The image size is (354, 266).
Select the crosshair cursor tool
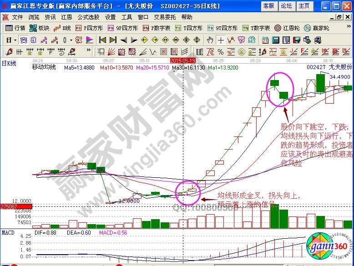pyautogui.click(x=221, y=40)
